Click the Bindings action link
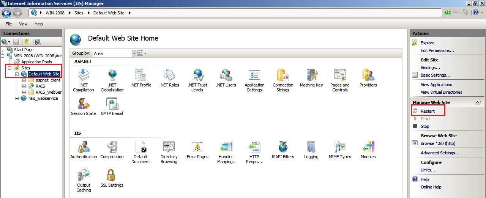 pos(430,68)
